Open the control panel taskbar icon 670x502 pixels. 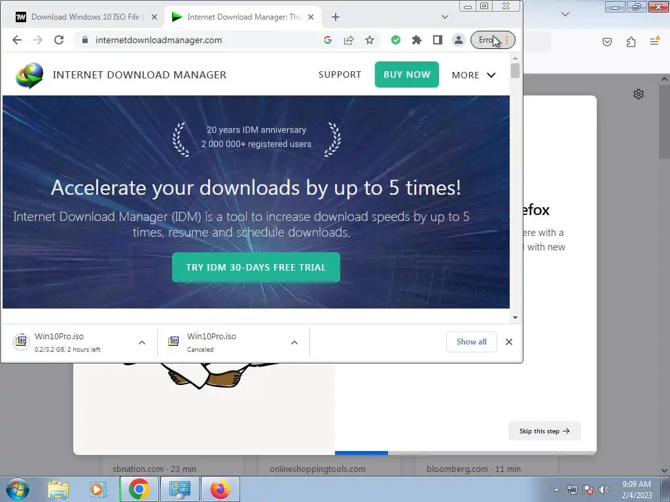click(x=179, y=489)
